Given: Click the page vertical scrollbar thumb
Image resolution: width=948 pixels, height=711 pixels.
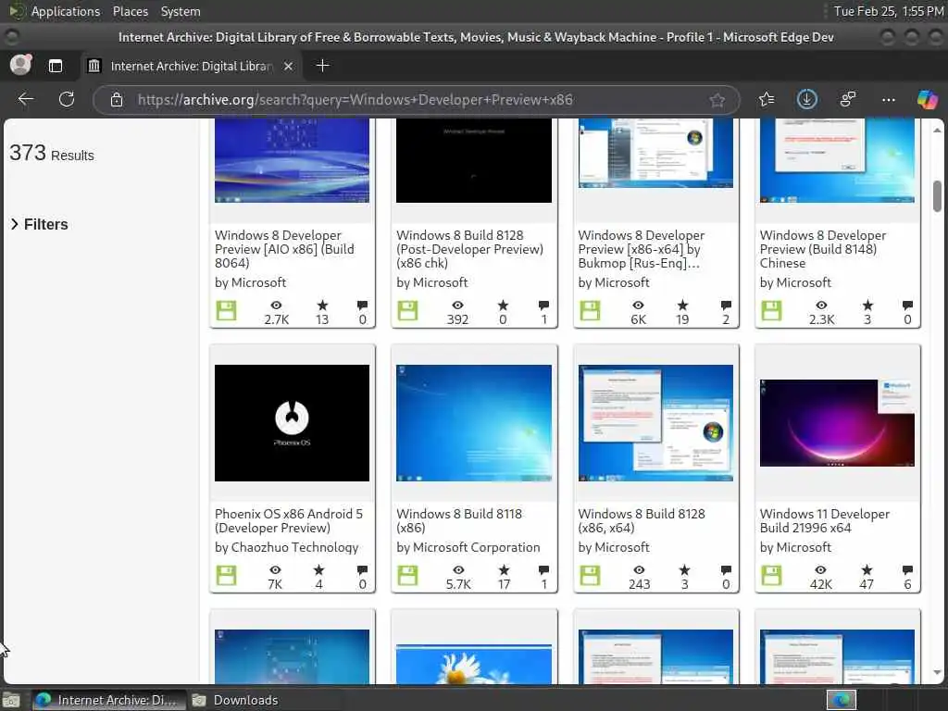Looking at the screenshot, I should [x=937, y=196].
